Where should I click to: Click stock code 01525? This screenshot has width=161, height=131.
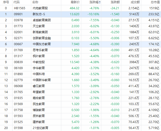point(18,122)
